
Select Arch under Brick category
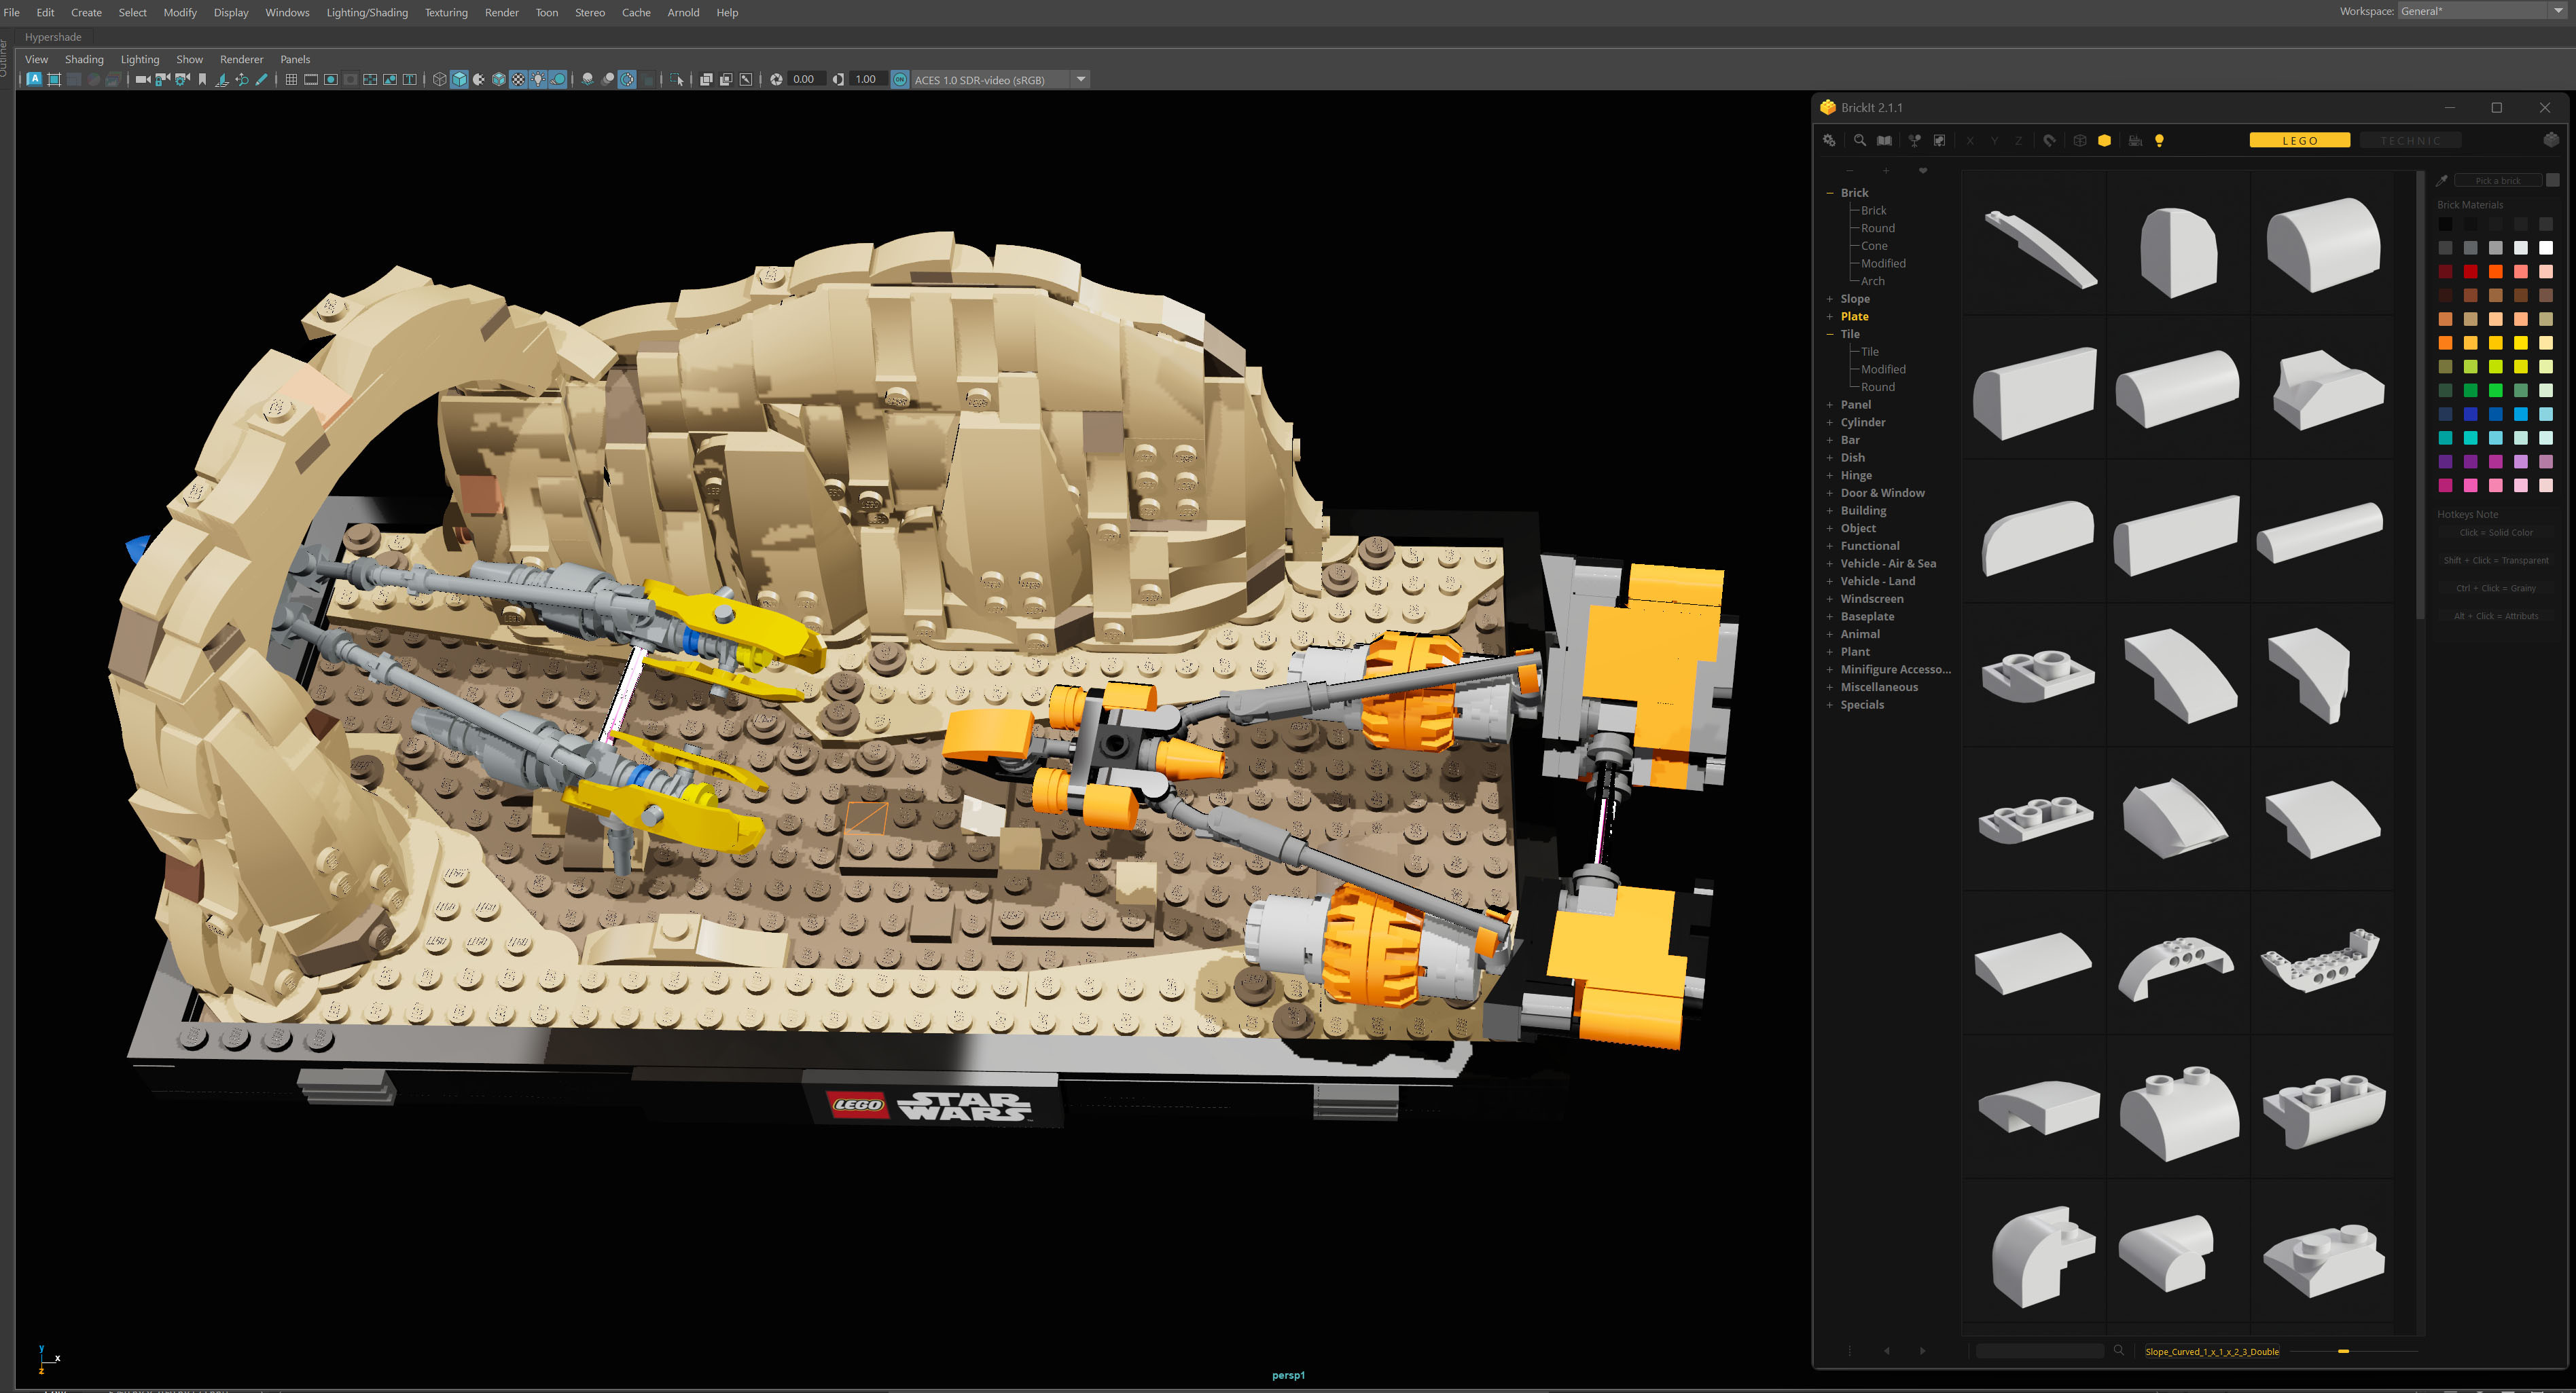[1872, 281]
